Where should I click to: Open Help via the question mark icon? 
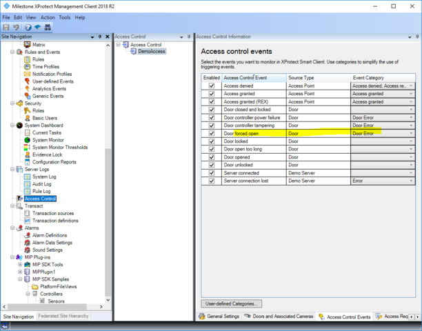coord(27,27)
